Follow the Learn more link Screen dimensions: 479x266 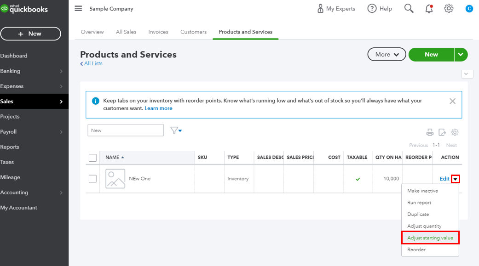click(x=158, y=108)
